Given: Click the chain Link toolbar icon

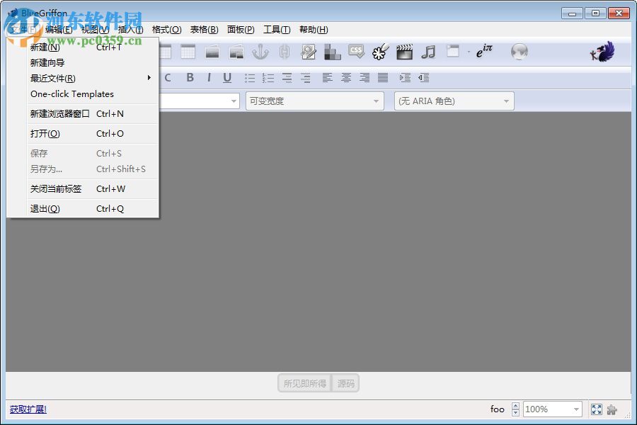Looking at the screenshot, I should click(x=285, y=52).
